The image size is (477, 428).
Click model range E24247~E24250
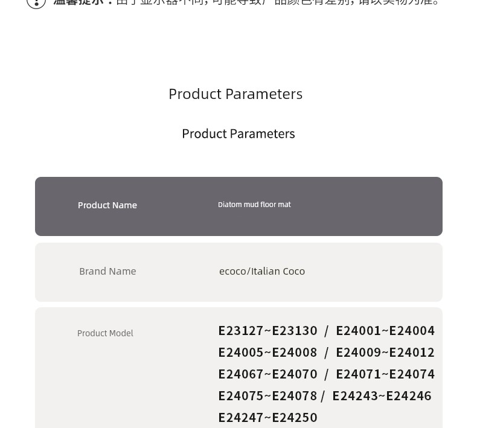coord(267,417)
